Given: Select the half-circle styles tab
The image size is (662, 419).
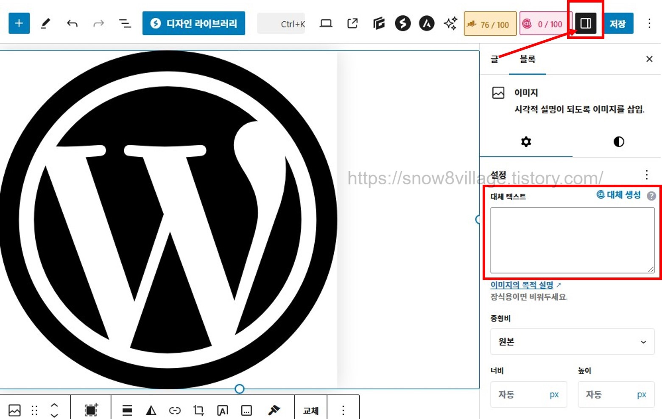Looking at the screenshot, I should tap(619, 142).
